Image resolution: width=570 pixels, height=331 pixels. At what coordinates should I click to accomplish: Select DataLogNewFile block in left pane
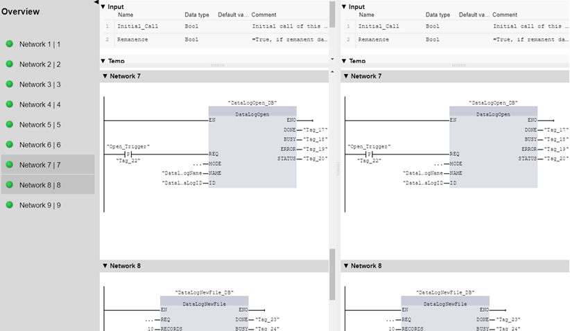pos(204,313)
